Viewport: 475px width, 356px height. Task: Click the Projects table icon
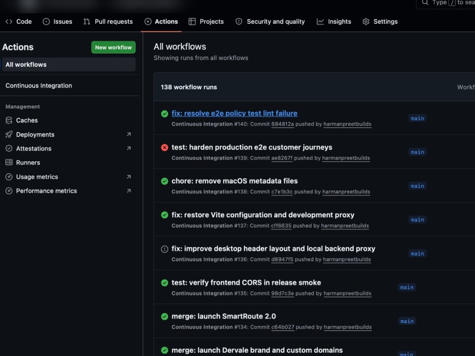coord(192,21)
